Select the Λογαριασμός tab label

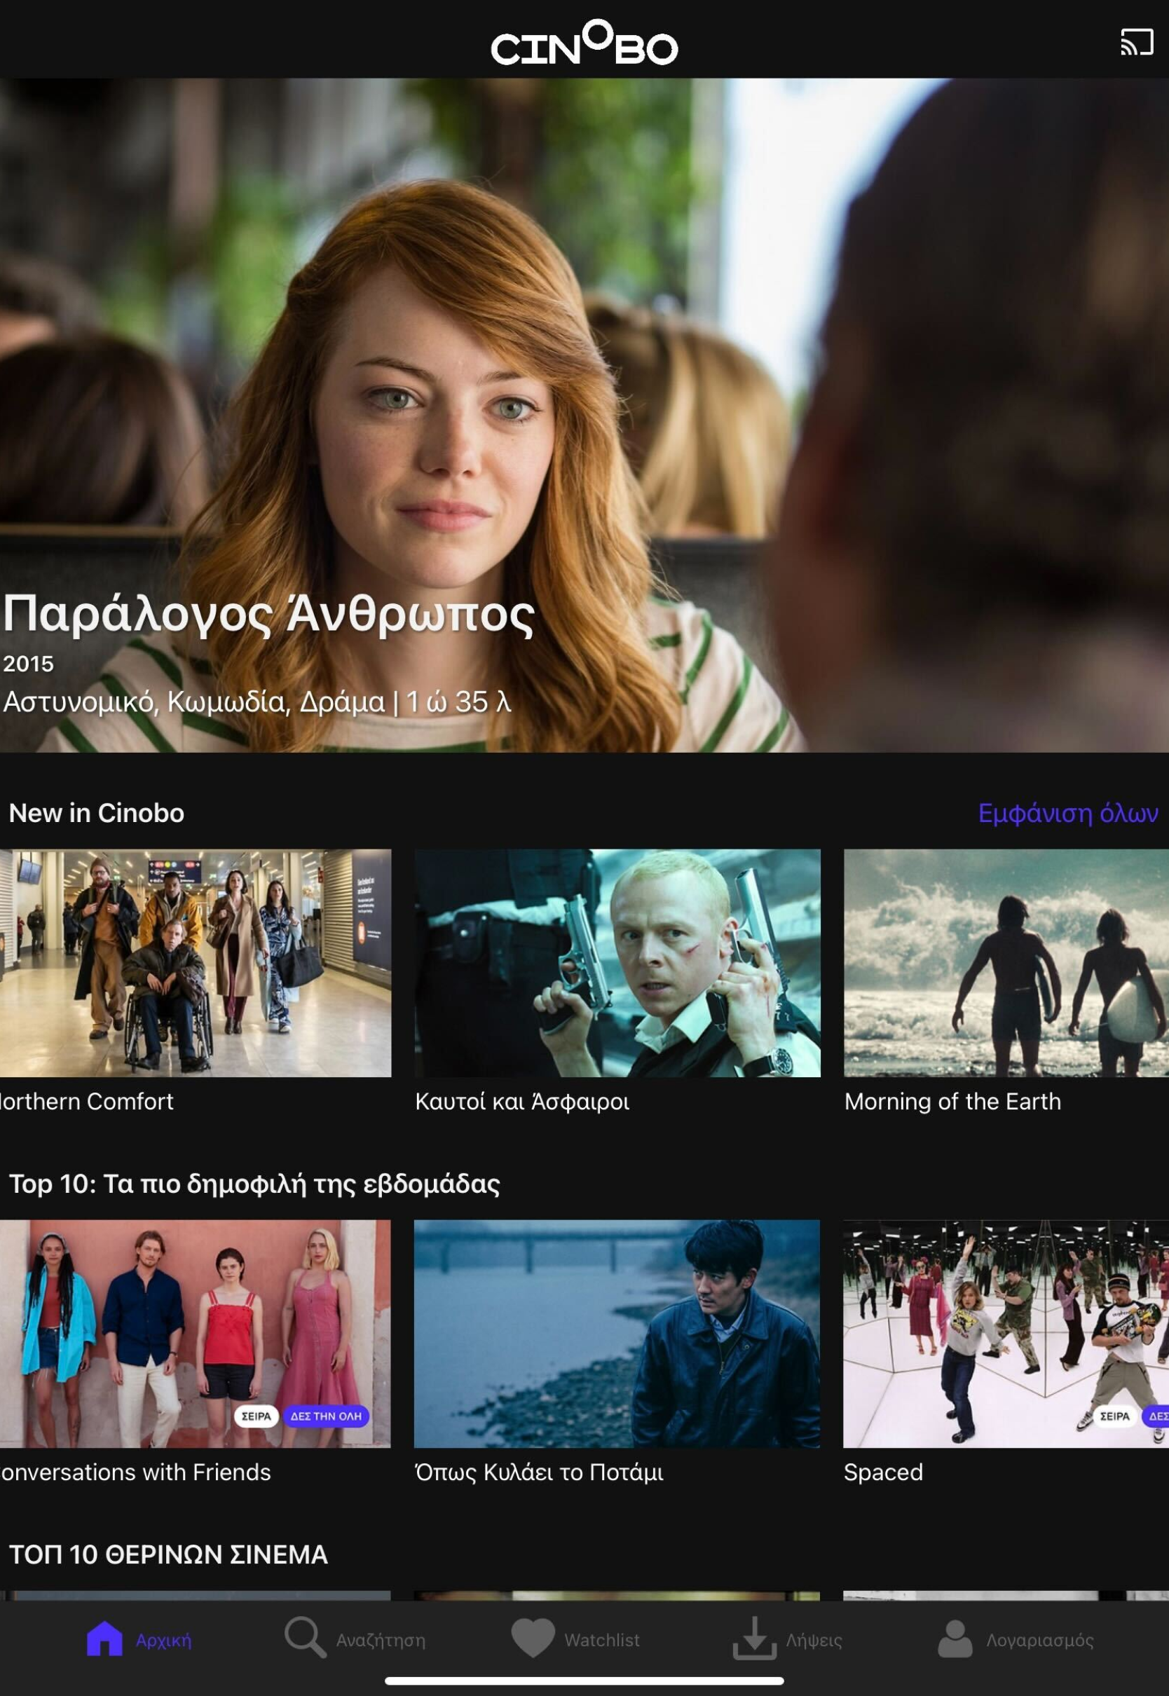click(x=1040, y=1641)
